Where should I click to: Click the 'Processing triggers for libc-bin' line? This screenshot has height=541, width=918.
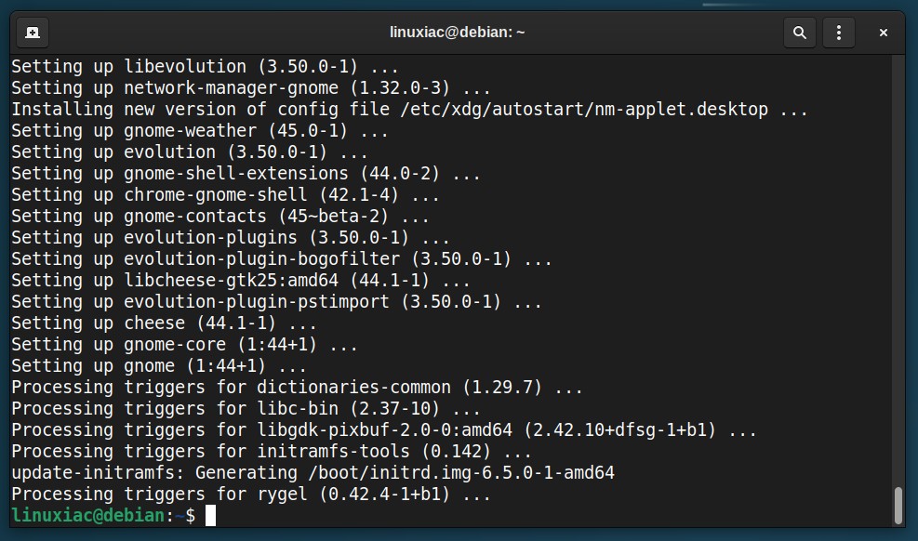(x=246, y=408)
